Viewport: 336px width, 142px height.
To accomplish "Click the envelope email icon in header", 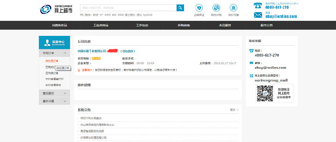I will (x=258, y=15).
